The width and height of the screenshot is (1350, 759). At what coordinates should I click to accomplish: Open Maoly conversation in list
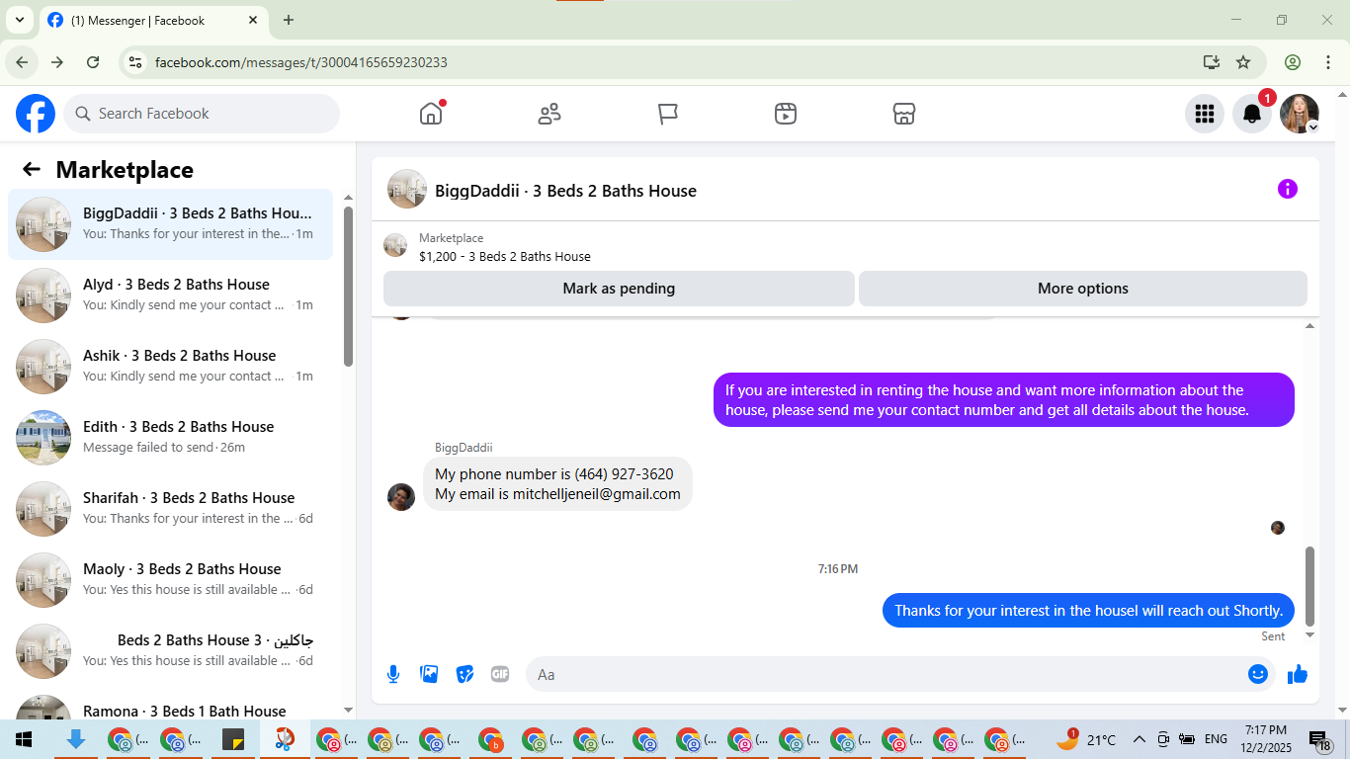tap(170, 580)
